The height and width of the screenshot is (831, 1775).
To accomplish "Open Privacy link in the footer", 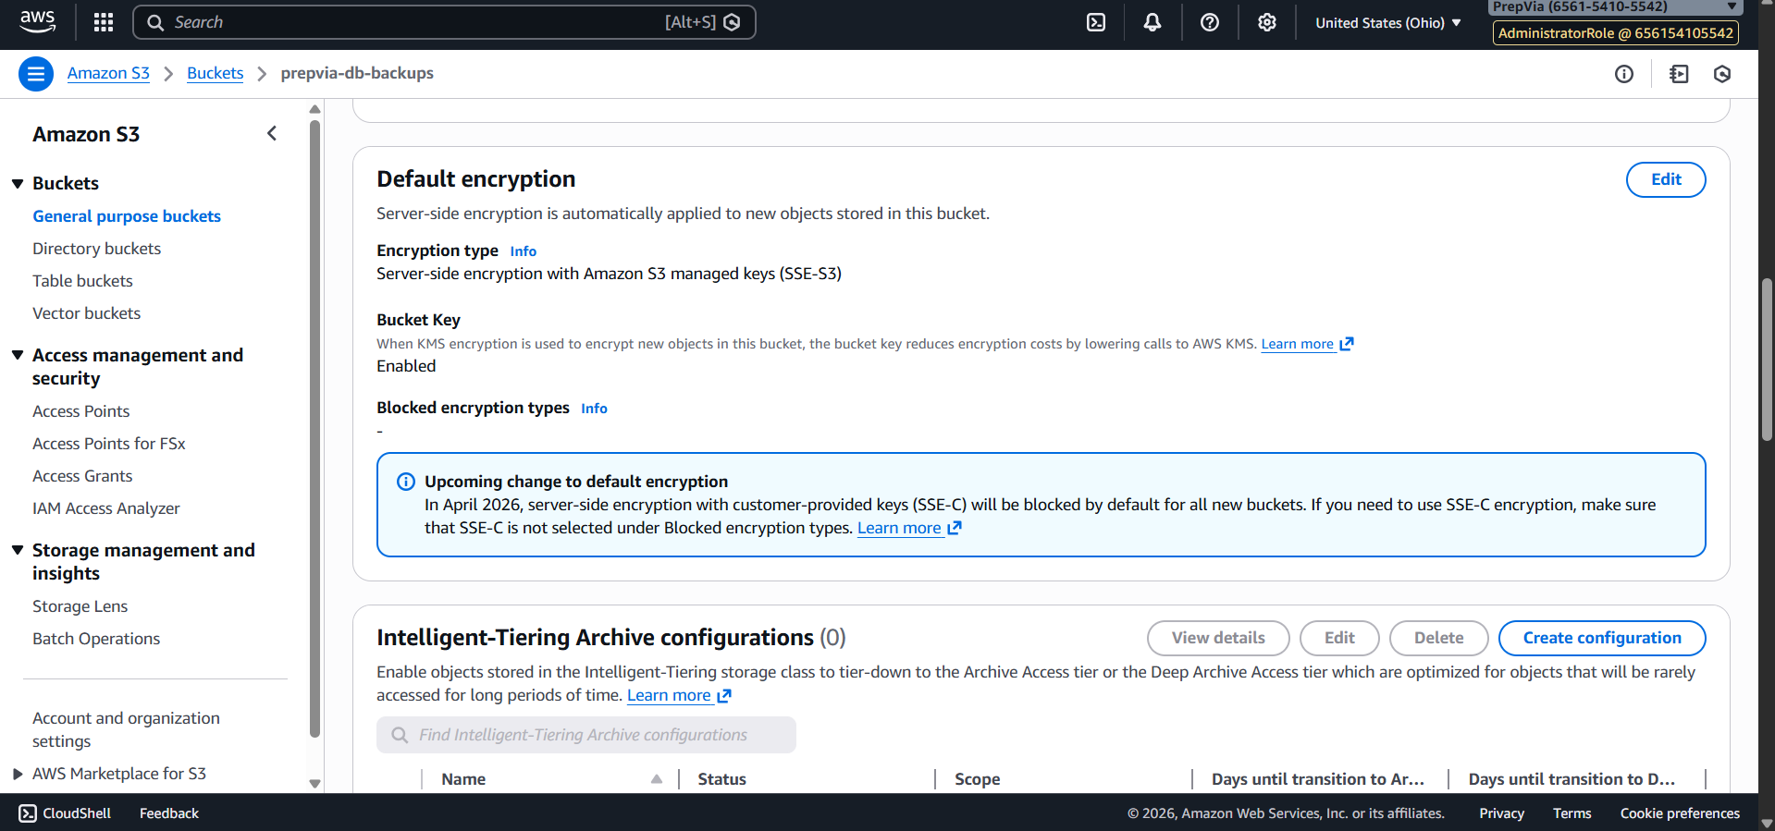I will click(x=1501, y=813).
